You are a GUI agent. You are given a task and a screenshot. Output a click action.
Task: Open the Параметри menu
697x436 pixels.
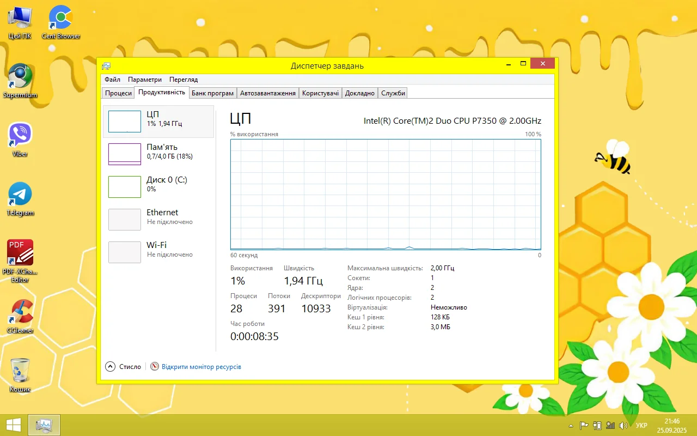pos(145,80)
